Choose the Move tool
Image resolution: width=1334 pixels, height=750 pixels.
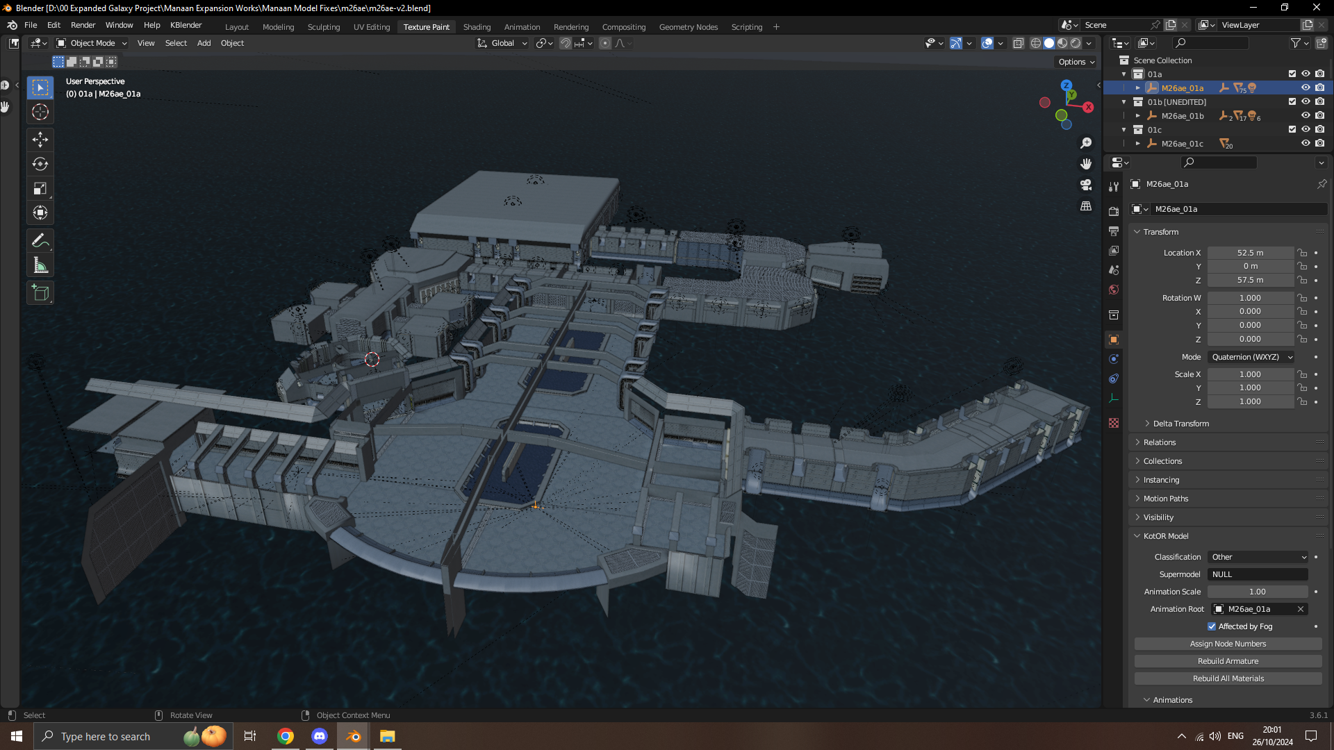[x=40, y=140]
